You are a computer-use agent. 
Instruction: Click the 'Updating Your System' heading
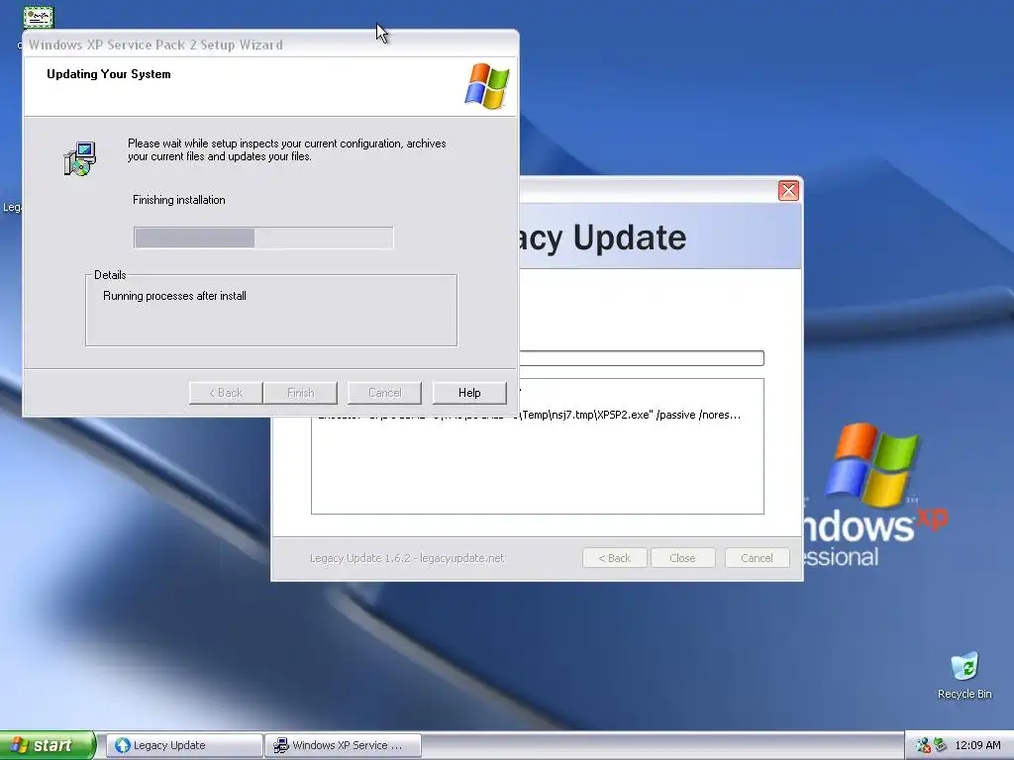click(109, 74)
